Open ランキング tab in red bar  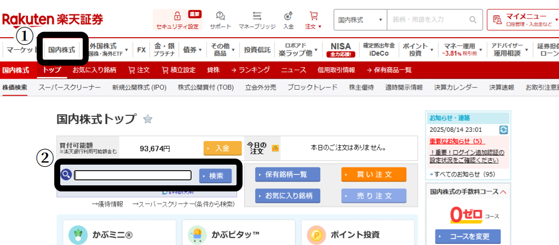tap(250, 70)
